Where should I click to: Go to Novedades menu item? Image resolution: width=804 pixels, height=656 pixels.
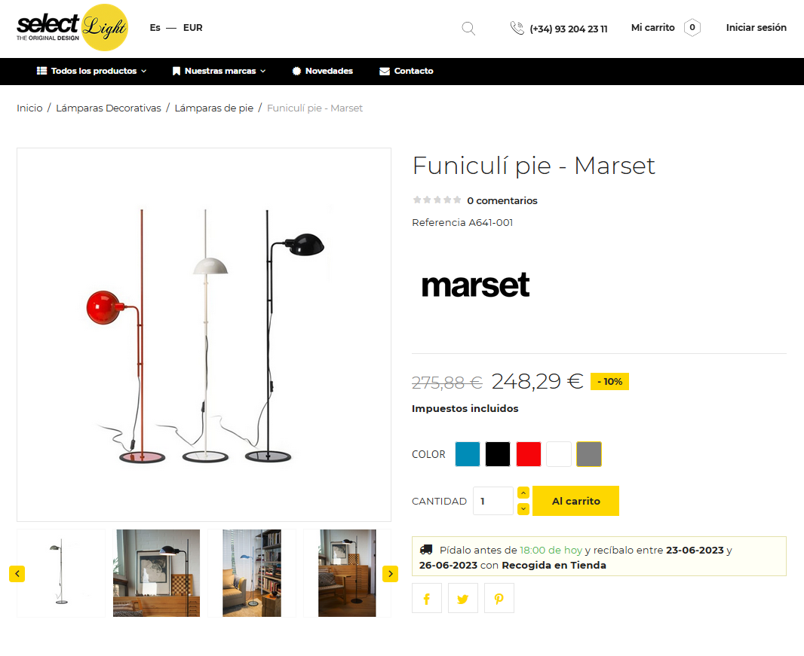323,72
